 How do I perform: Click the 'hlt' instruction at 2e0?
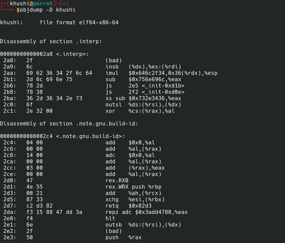110,219
